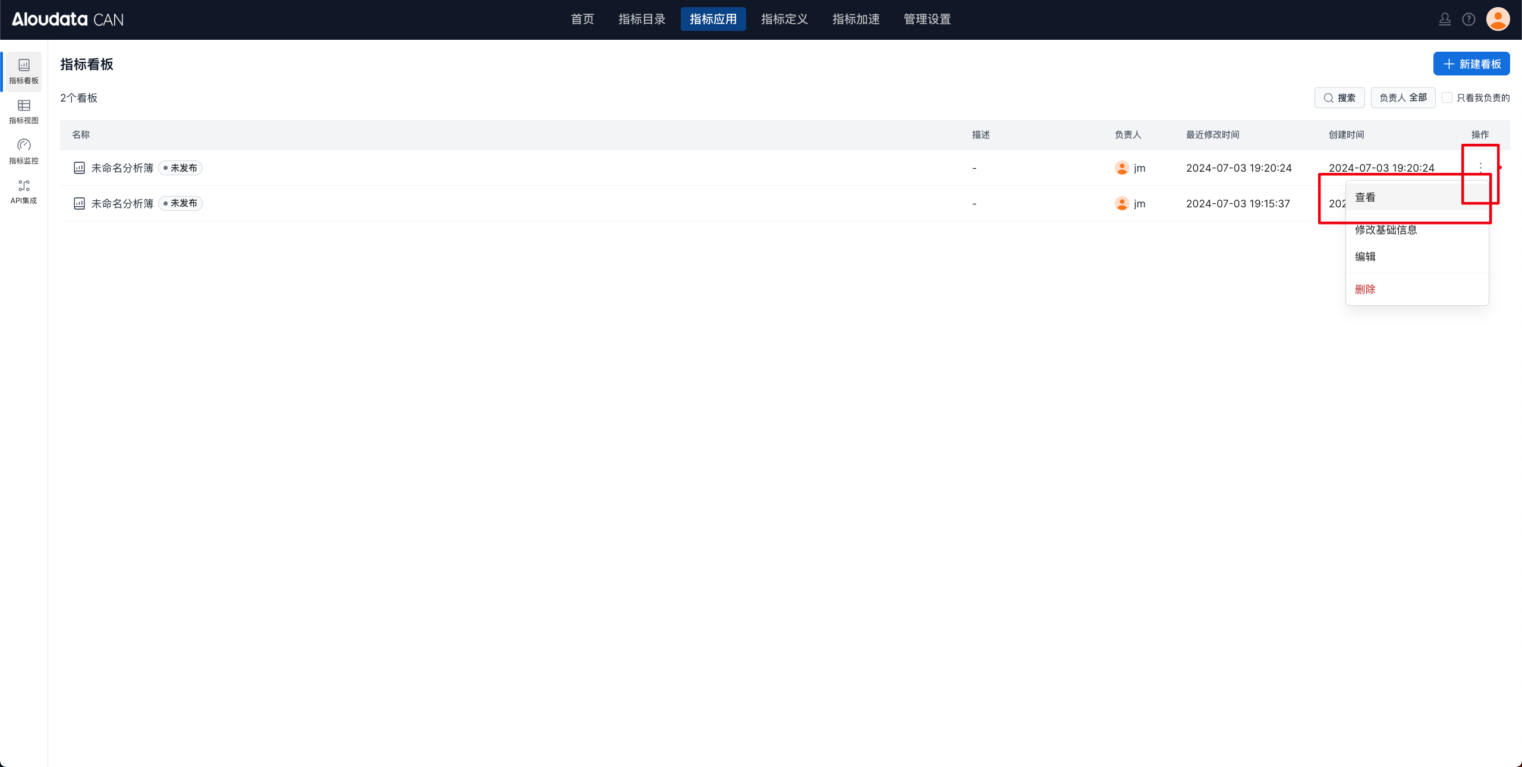Click the dashboard chart icon of second row
Image resolution: width=1522 pixels, height=767 pixels.
pos(79,204)
